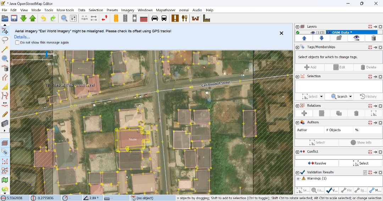
Task: Open the Search magnifier in the top toolbar
Action: pyautogui.click(x=64, y=18)
